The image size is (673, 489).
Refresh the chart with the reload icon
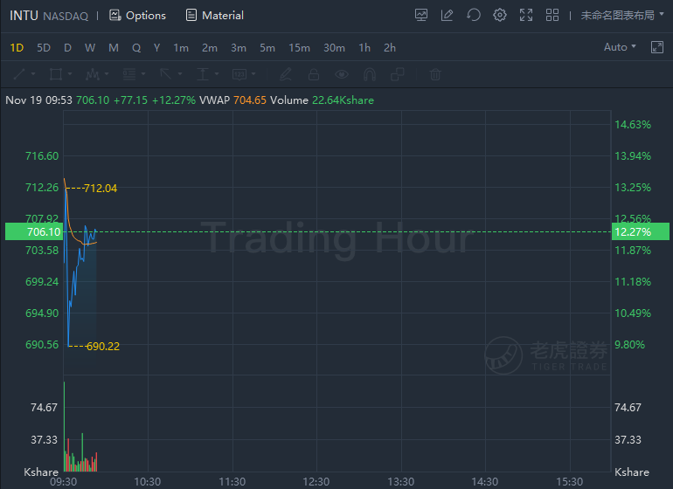[474, 16]
